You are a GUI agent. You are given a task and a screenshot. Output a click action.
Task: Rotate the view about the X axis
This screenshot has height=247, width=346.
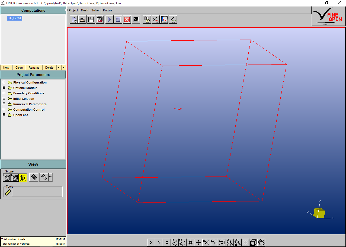[x=206, y=242]
